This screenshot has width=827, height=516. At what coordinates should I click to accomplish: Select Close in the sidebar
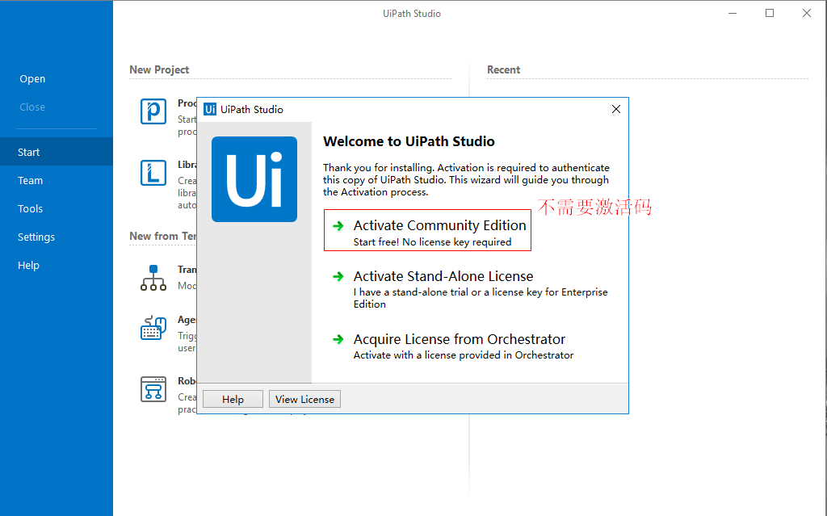32,107
